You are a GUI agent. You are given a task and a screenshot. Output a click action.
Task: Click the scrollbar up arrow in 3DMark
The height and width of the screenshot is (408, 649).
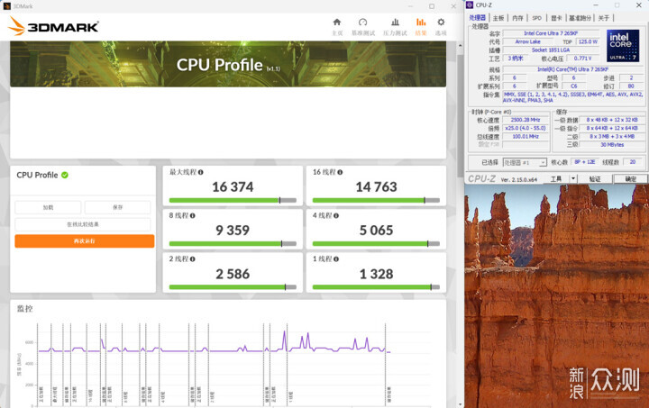coord(460,45)
